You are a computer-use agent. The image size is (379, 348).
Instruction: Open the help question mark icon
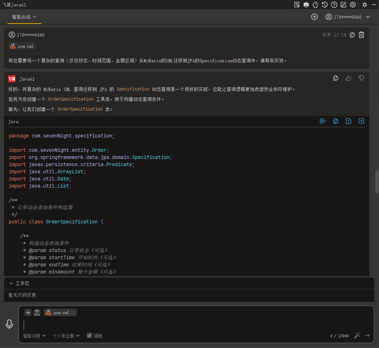(334, 5)
